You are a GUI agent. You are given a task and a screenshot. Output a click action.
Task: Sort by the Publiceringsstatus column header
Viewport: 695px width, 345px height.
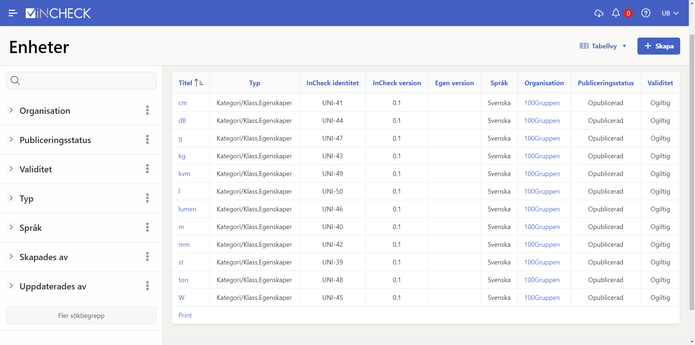click(x=606, y=83)
